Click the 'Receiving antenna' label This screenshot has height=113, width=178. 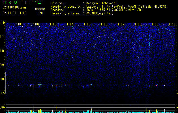tap(65, 13)
